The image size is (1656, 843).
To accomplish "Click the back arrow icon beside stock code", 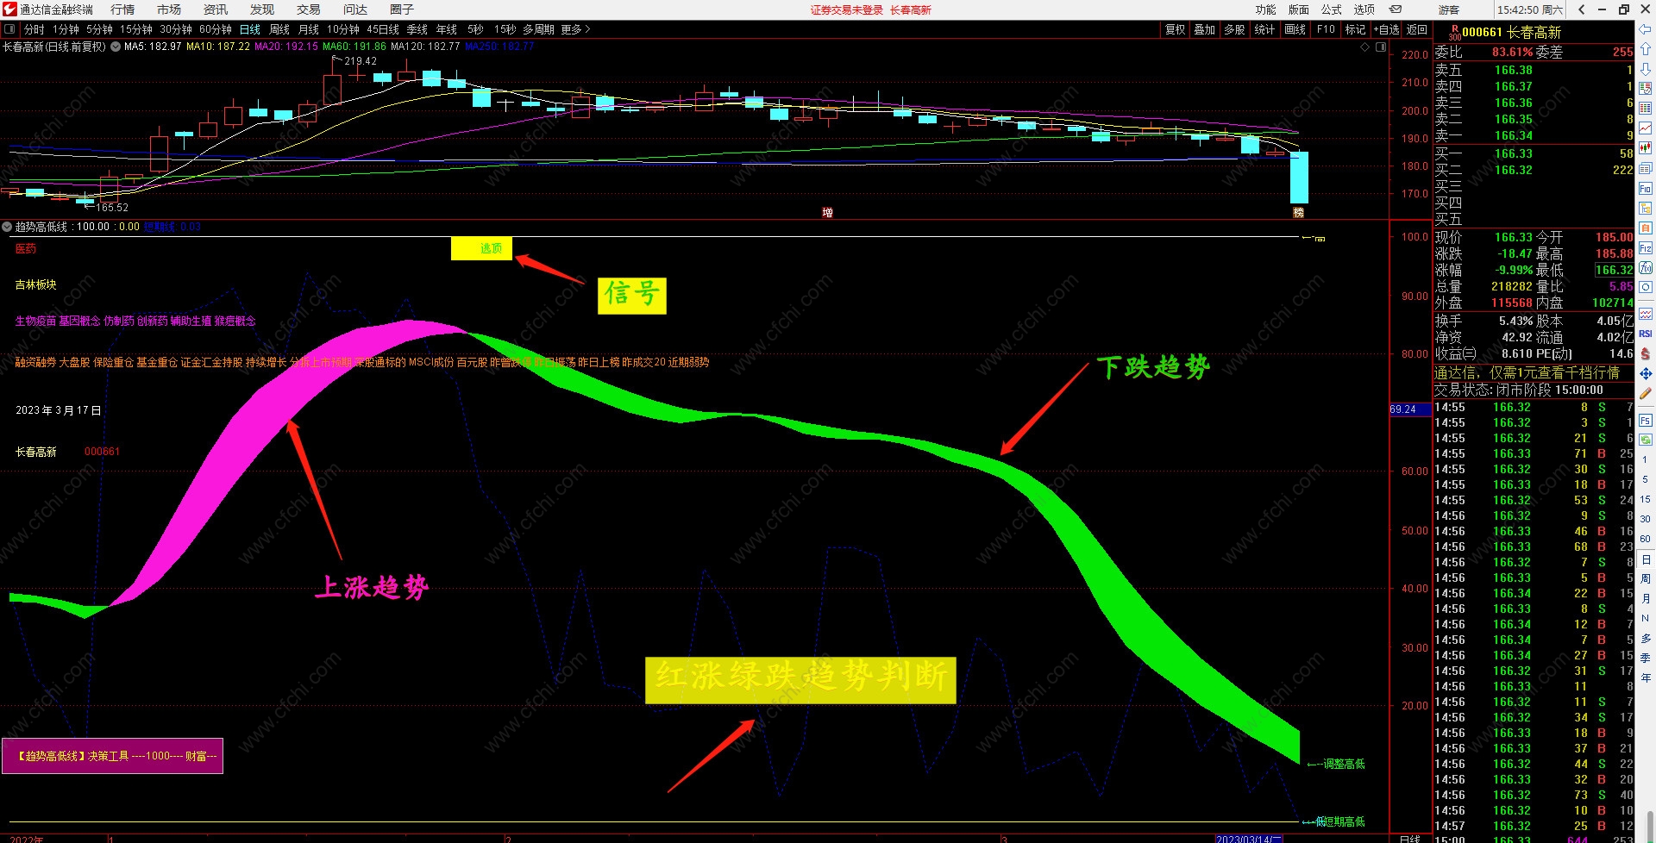I will (x=1646, y=29).
